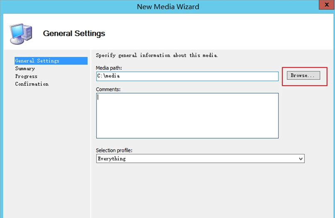Click the C:\media path text

[x=108, y=76]
